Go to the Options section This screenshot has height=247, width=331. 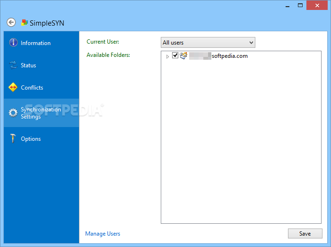tap(42, 138)
